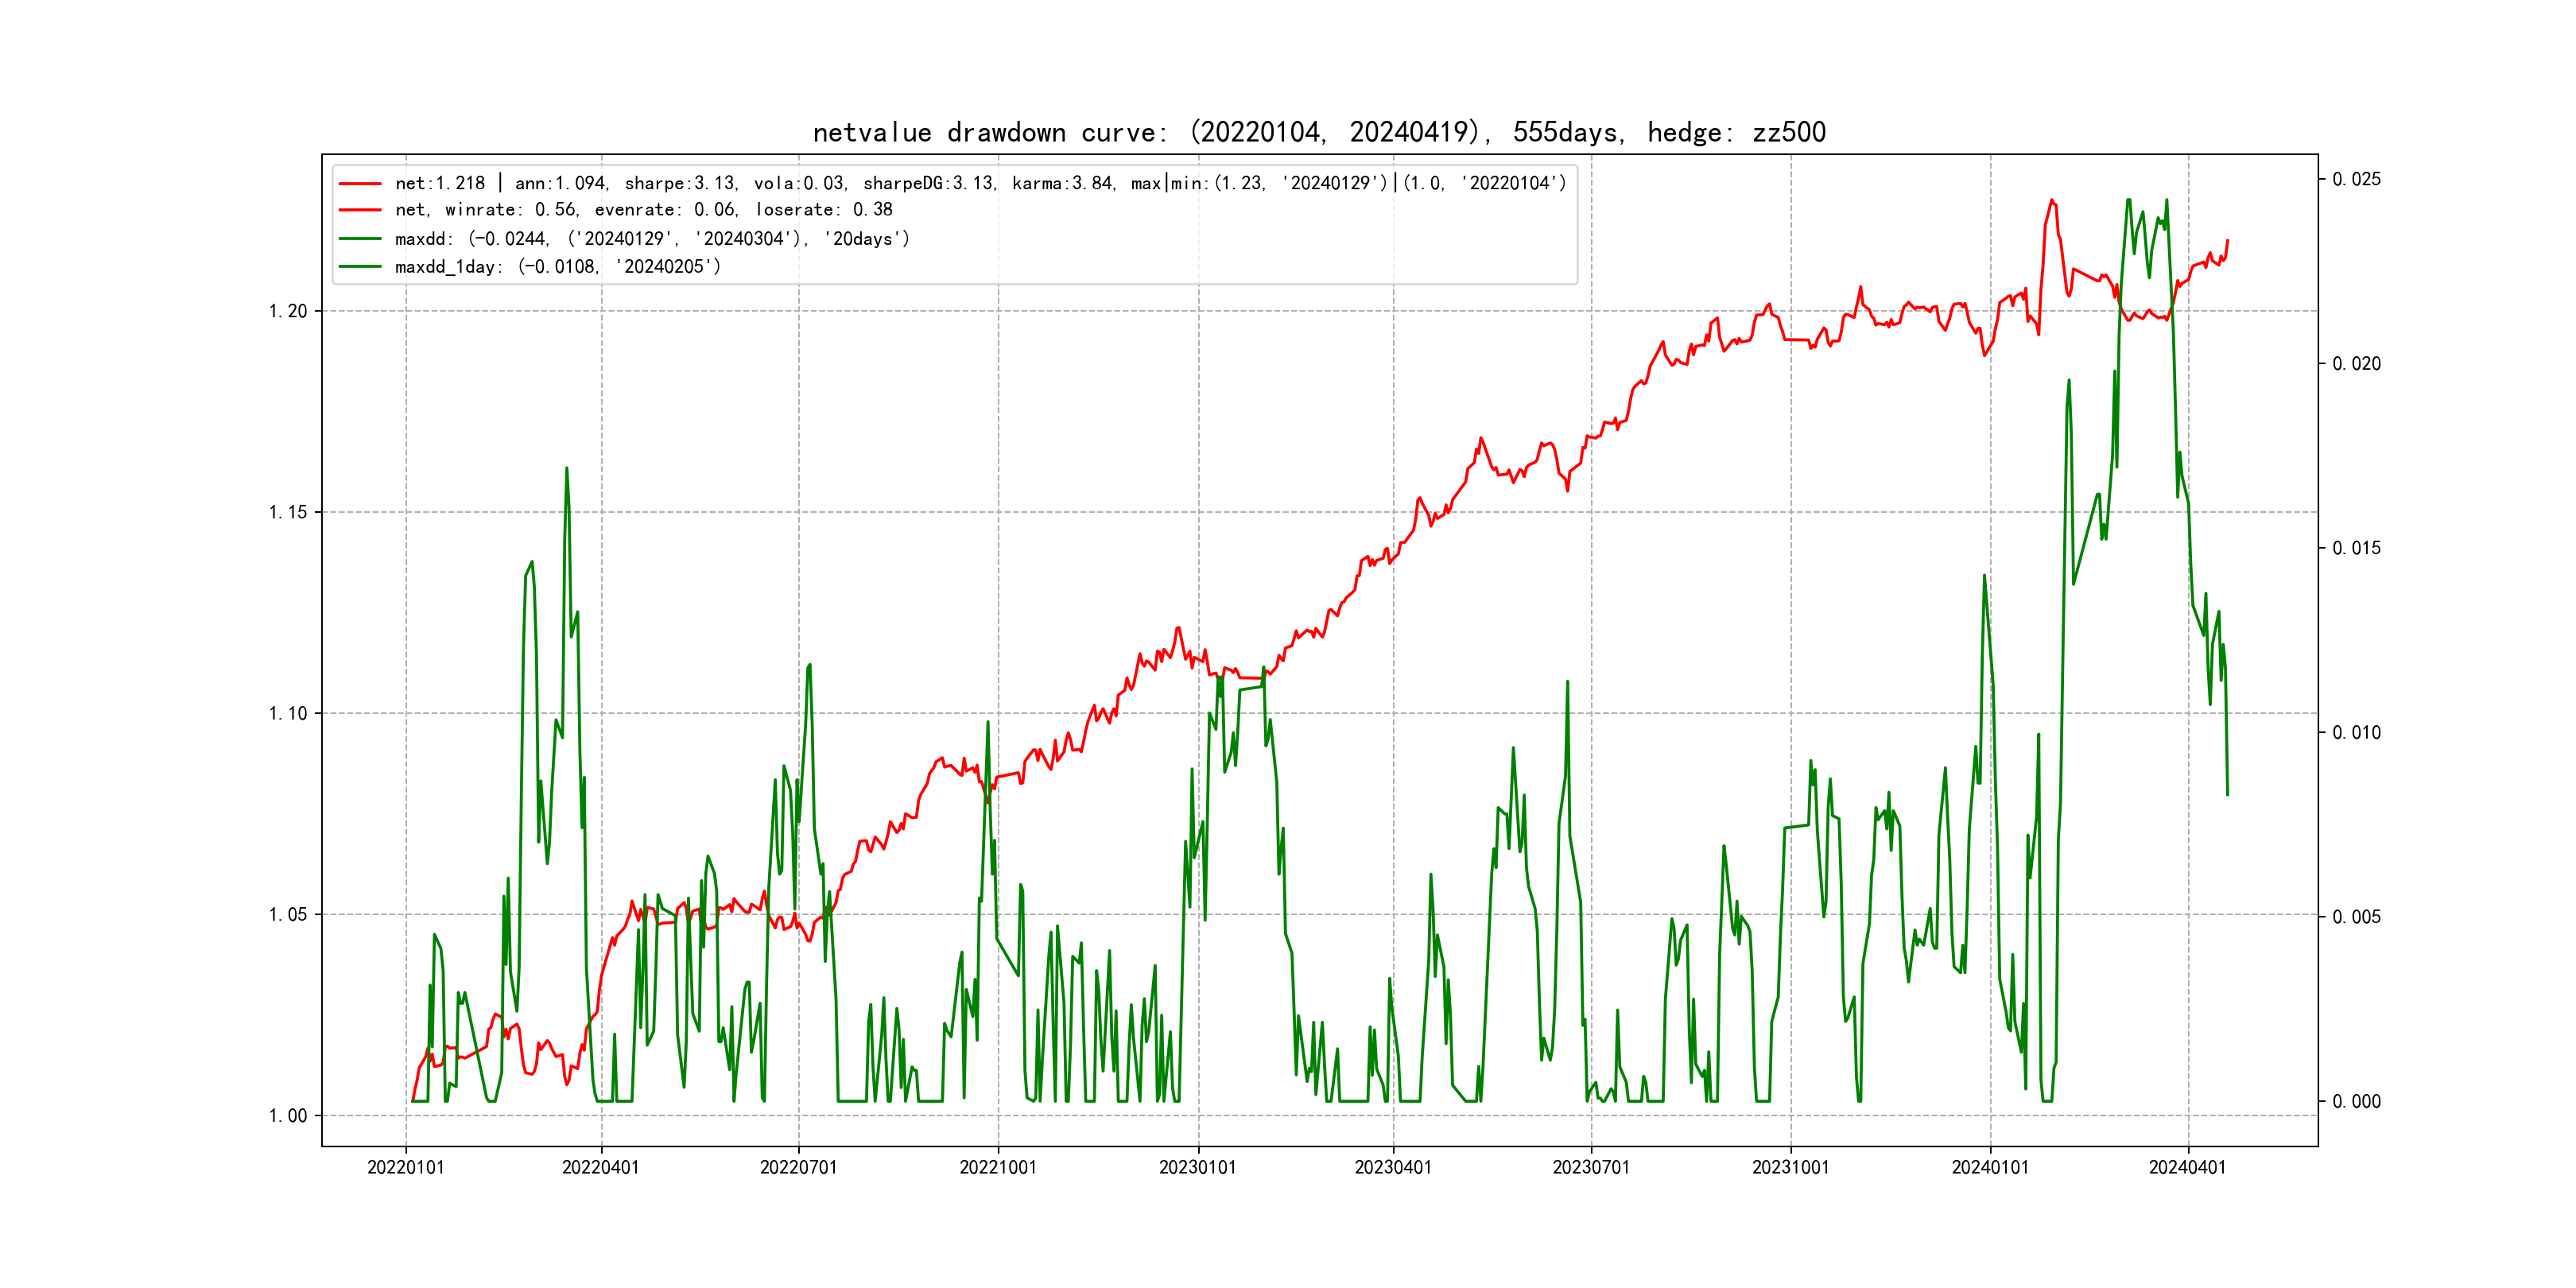Click the green swatch beside 'maxdd:' legend entry
Viewport: 2576px width, 1288px height.
tap(360, 239)
